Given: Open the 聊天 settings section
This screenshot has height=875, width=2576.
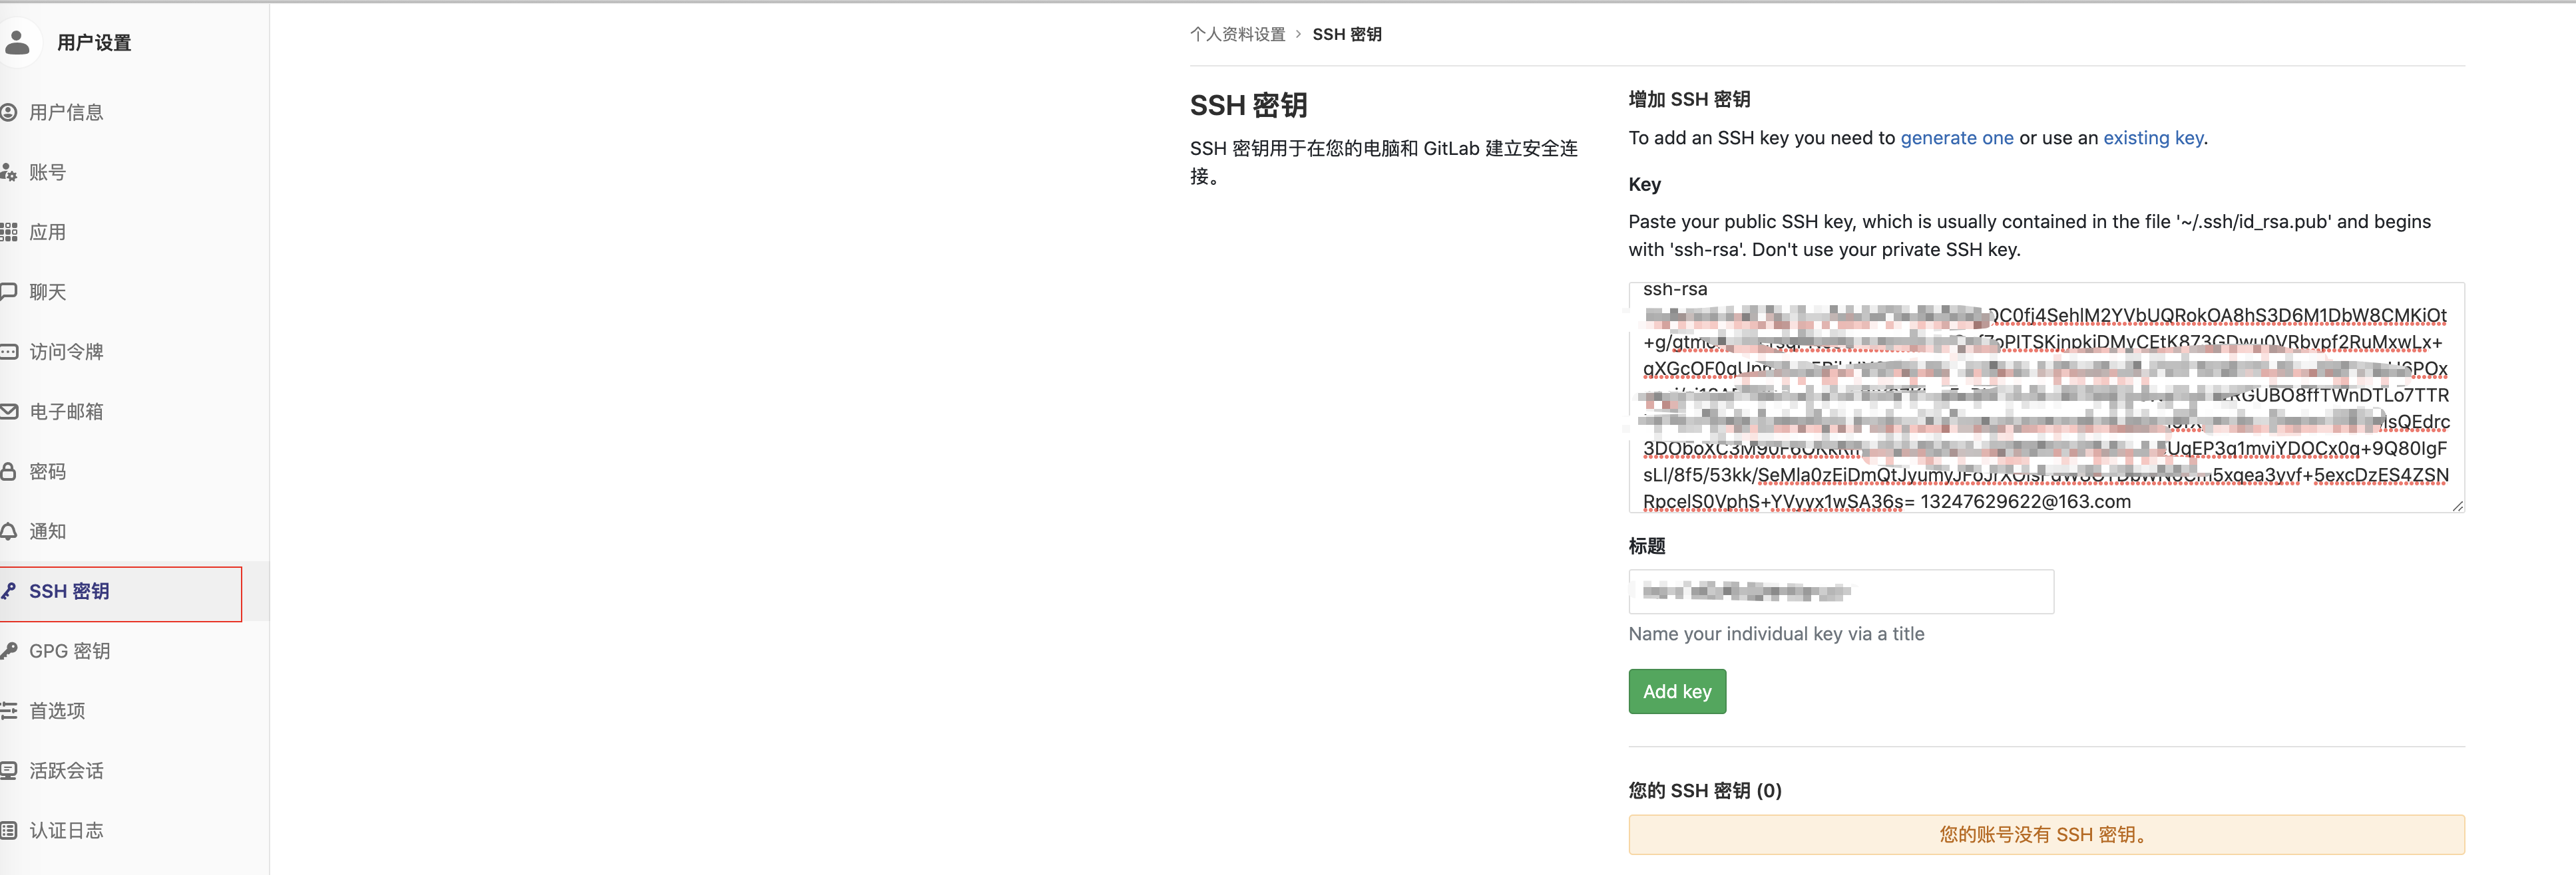Looking at the screenshot, I should (x=47, y=292).
